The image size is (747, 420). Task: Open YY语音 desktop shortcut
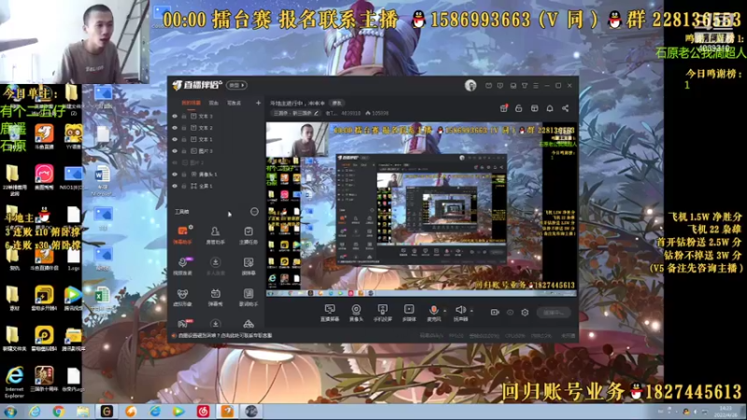[x=74, y=136]
